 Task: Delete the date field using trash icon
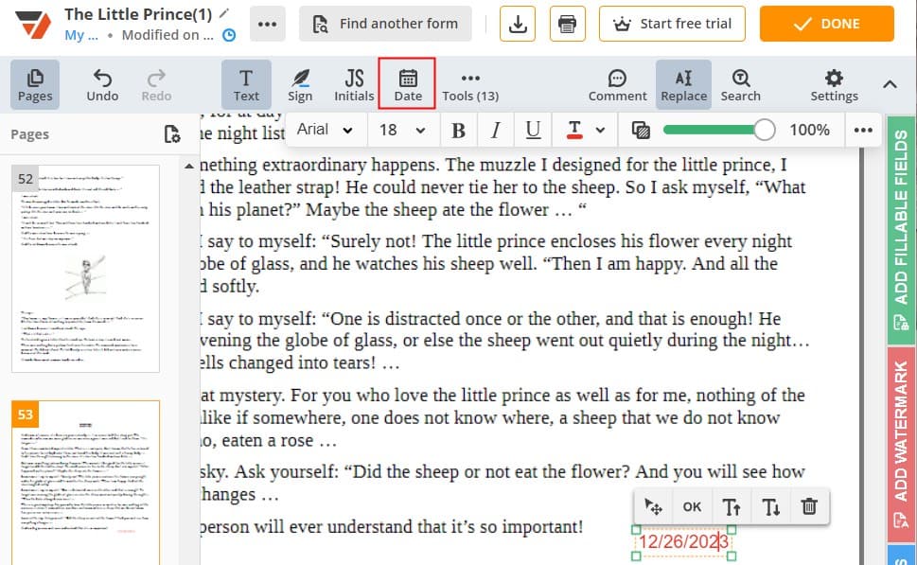coord(809,506)
